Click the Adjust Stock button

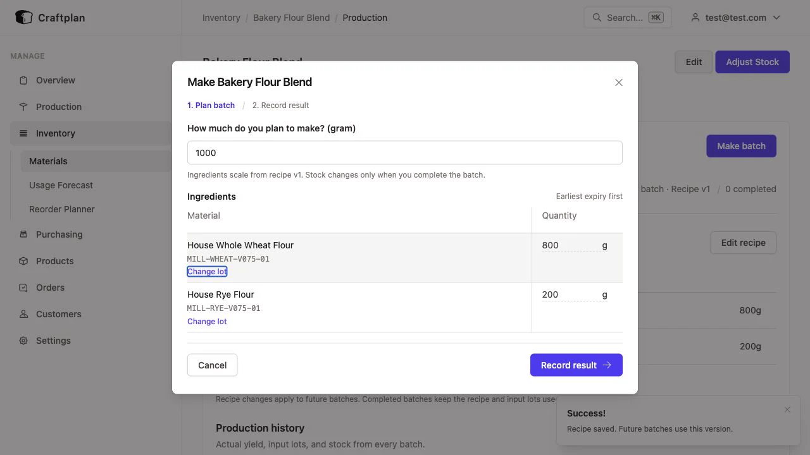tap(752, 62)
